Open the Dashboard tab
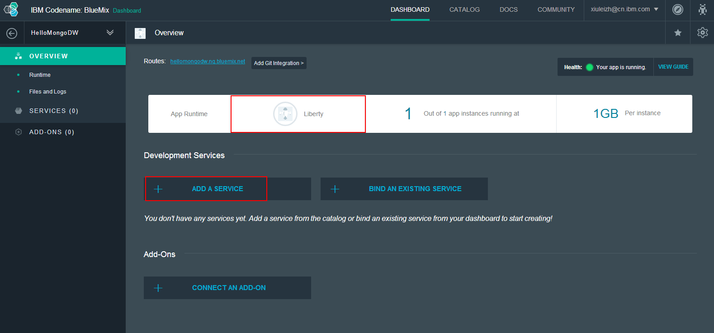714x333 pixels. [410, 9]
